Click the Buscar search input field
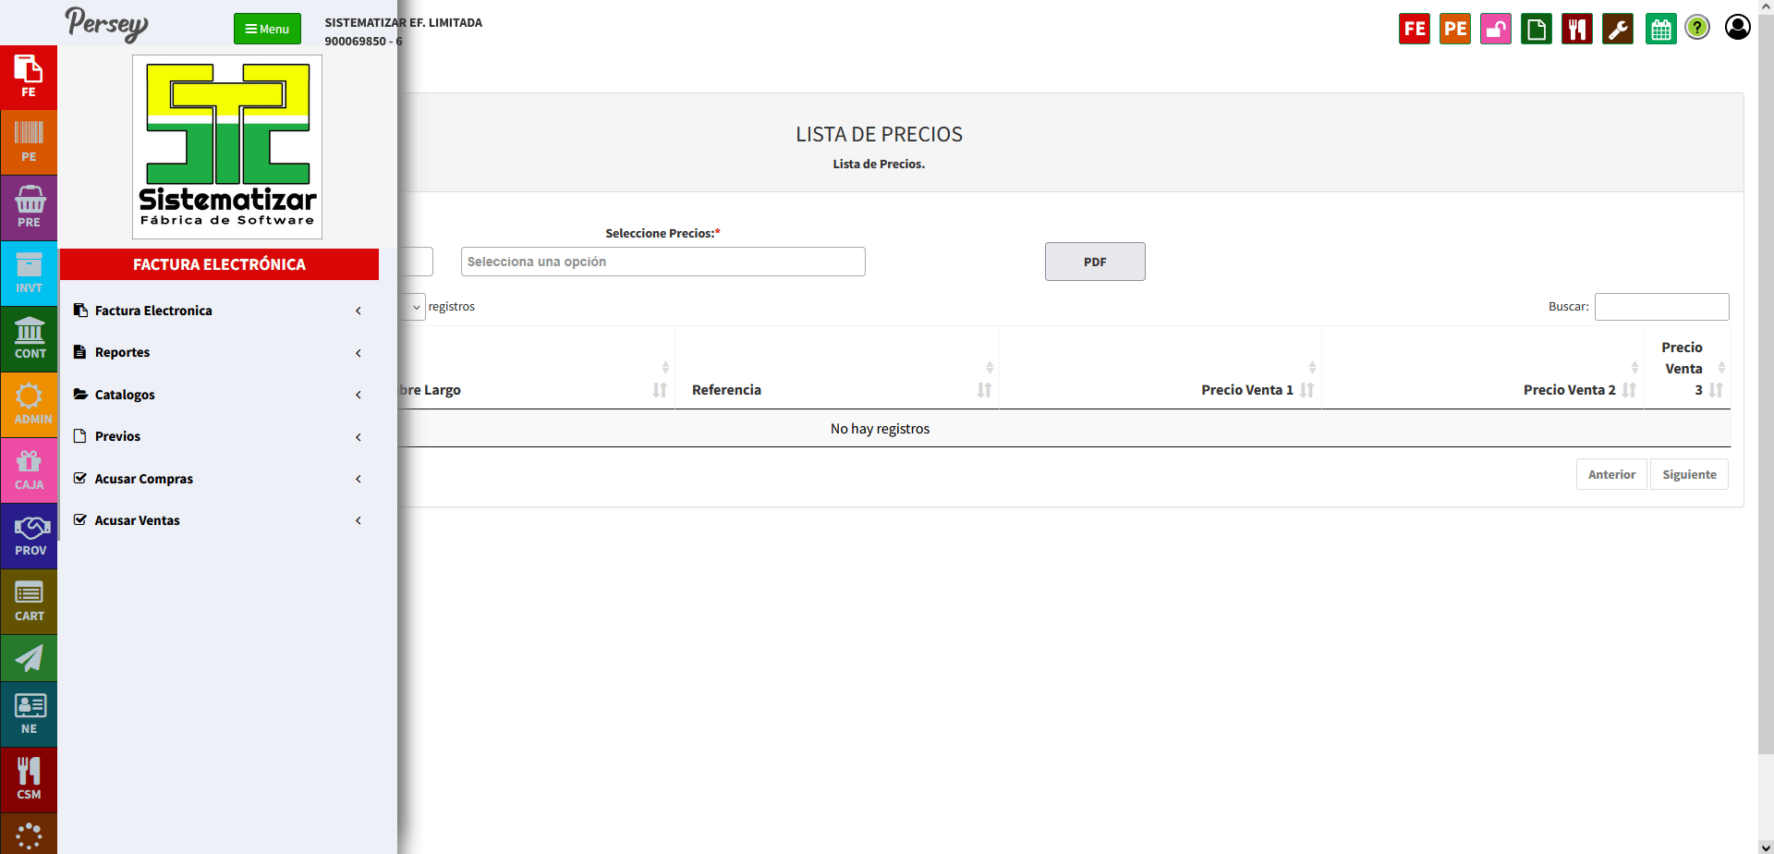This screenshot has height=854, width=1774. pyautogui.click(x=1660, y=307)
